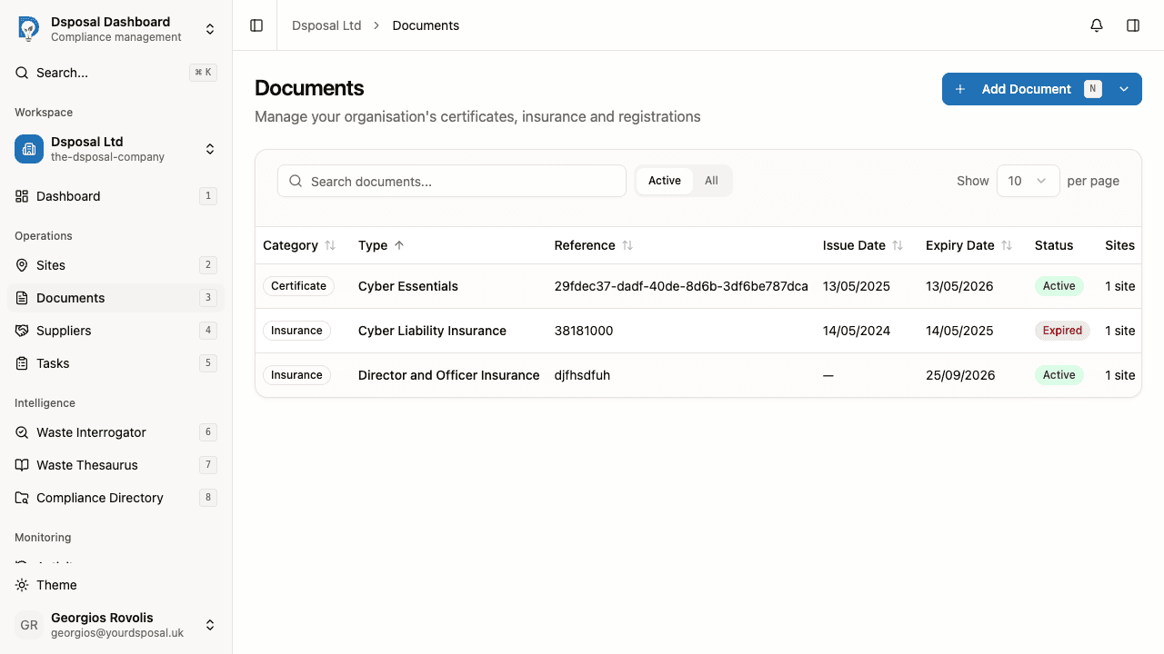This screenshot has height=654, width=1164.
Task: Select Dashboard from the sidebar
Action: (68, 196)
